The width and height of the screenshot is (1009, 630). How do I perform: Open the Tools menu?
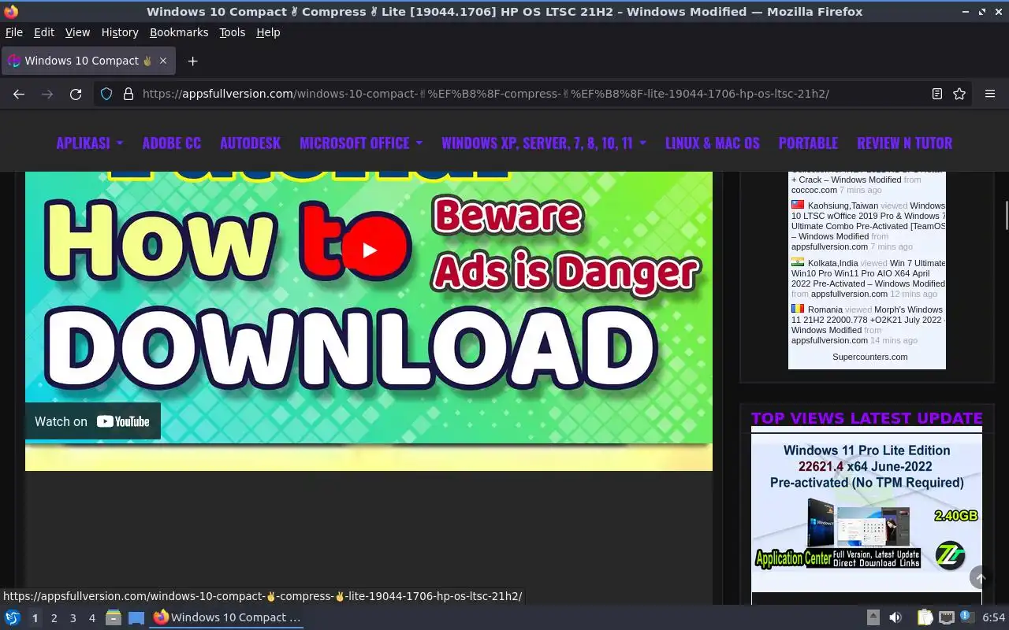coord(233,32)
